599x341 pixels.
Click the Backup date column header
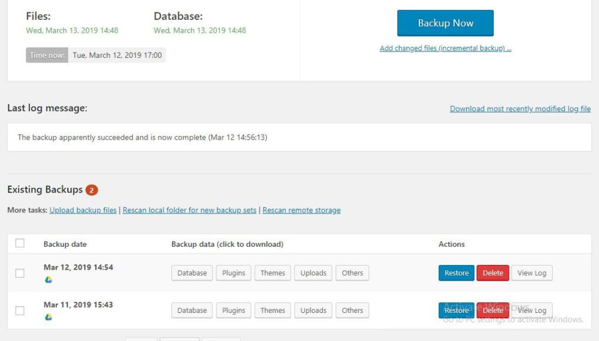tap(65, 244)
